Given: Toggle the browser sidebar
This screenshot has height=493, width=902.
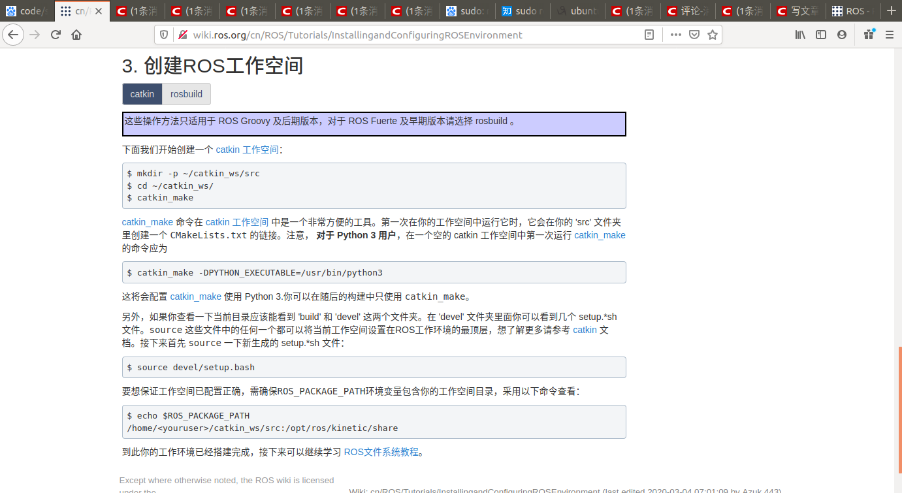Looking at the screenshot, I should tap(820, 35).
